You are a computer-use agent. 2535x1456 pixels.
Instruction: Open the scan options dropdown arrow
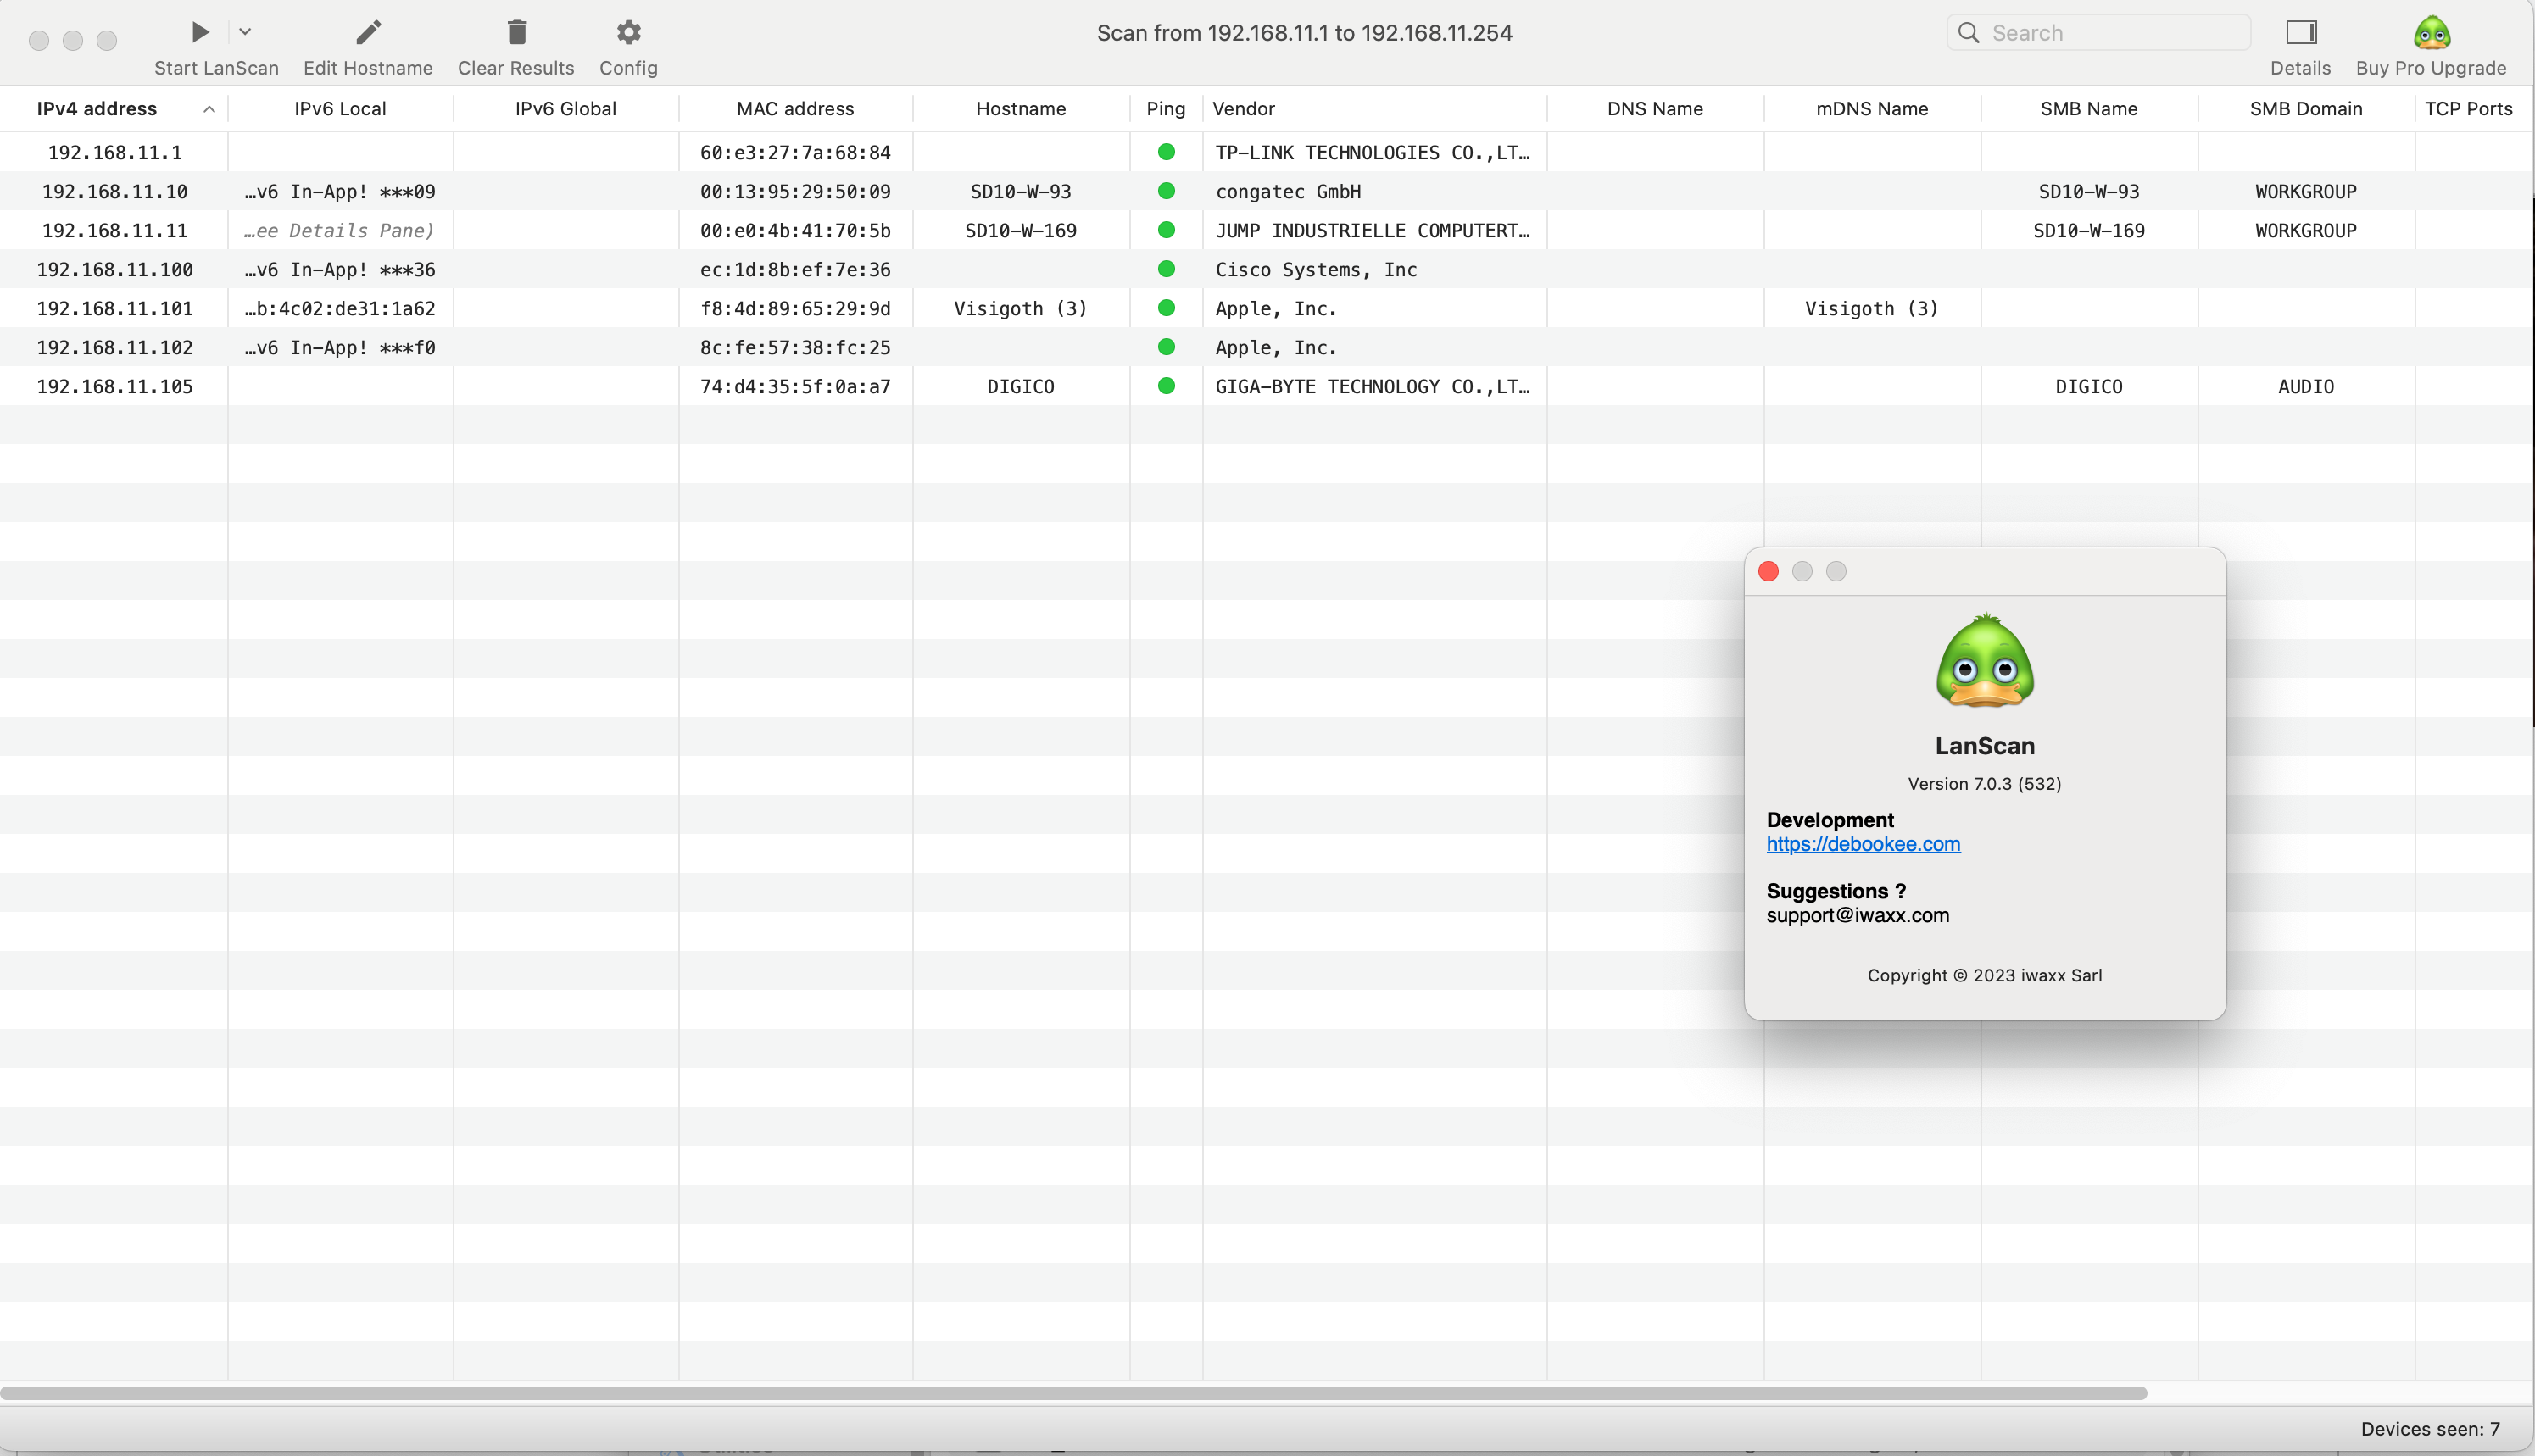(245, 32)
